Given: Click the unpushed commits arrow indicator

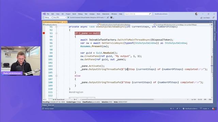Looking at the screenshot, I should pos(172,109).
